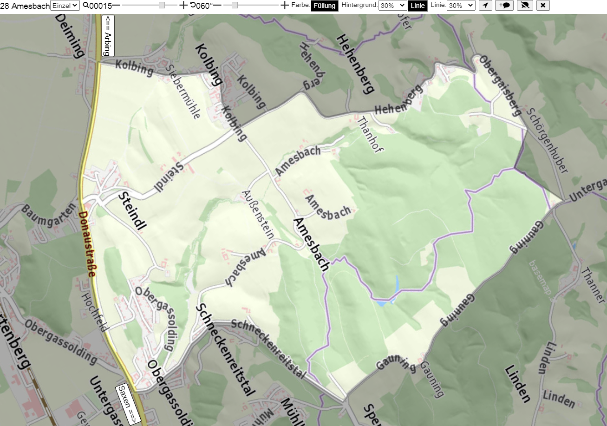Screen dimensions: 607x426
Task: Toggle the Linie color button
Action: tap(418, 6)
